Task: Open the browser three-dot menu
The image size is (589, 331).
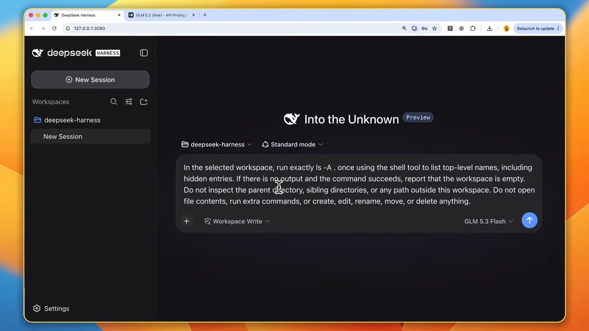Action: (x=558, y=28)
